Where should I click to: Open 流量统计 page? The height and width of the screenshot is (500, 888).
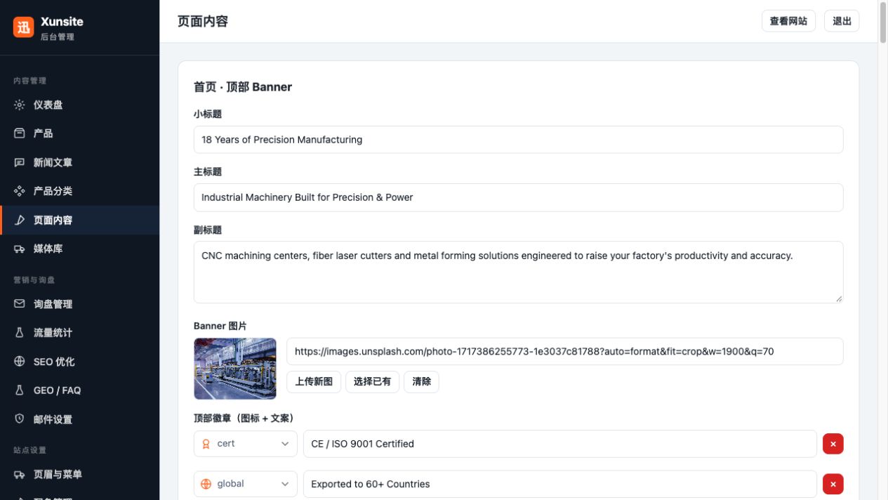pyautogui.click(x=79, y=333)
